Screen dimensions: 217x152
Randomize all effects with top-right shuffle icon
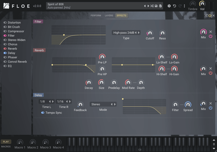pyautogui.click(x=206, y=16)
